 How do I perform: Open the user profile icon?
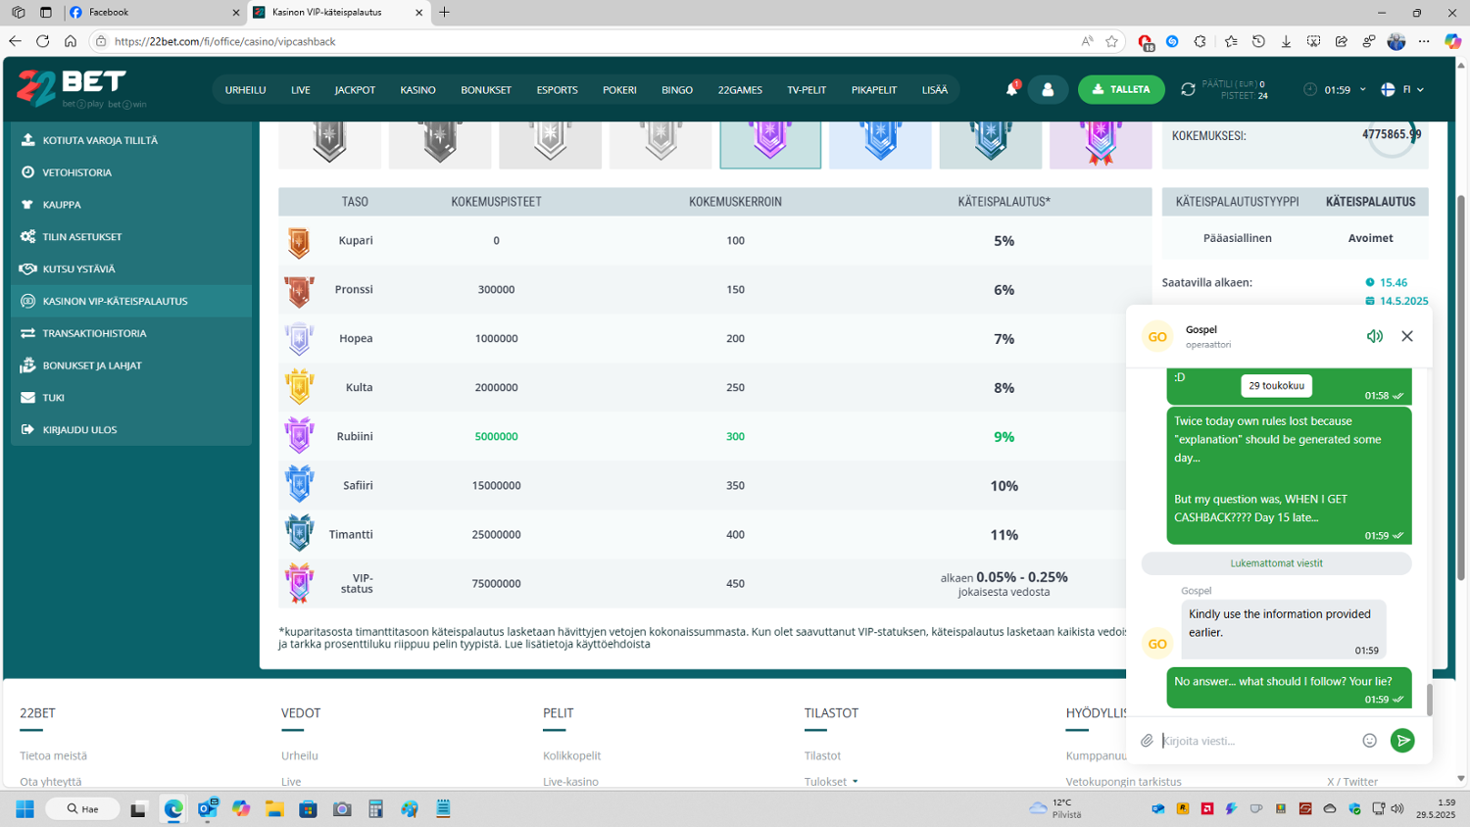(x=1048, y=89)
